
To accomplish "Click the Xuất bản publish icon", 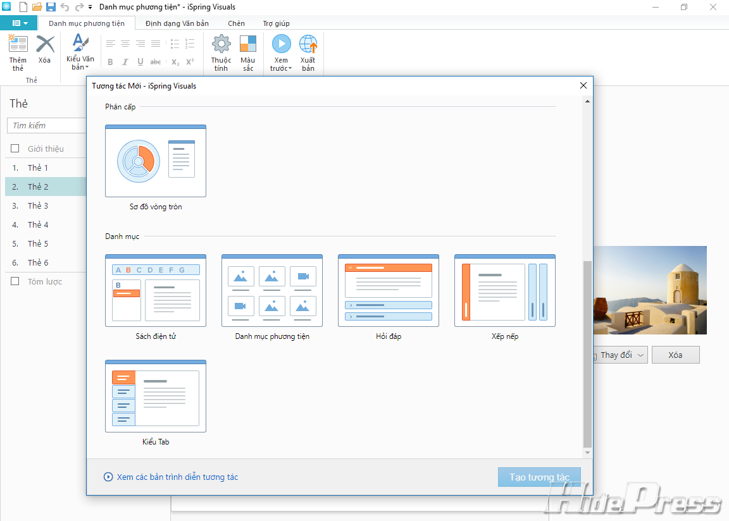I will 308,46.
